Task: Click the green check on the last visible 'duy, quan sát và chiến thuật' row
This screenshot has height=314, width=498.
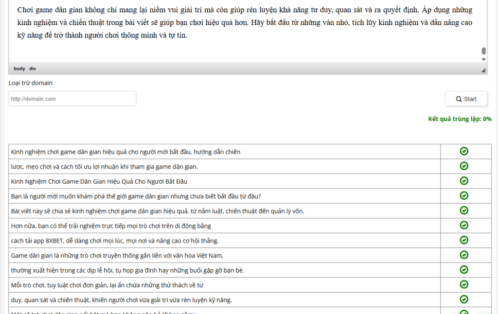Action: (x=464, y=299)
